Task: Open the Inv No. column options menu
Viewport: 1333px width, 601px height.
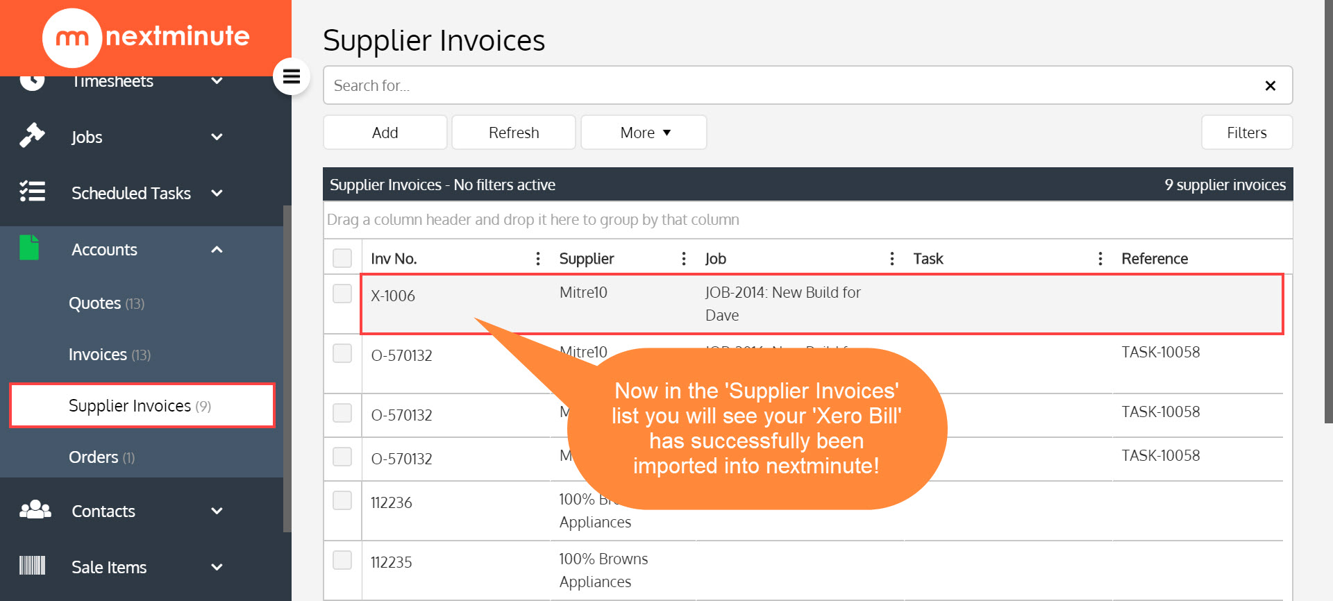Action: 537,259
